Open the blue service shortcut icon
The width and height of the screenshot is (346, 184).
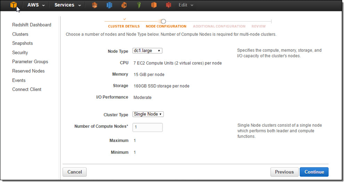[x=109, y=5]
